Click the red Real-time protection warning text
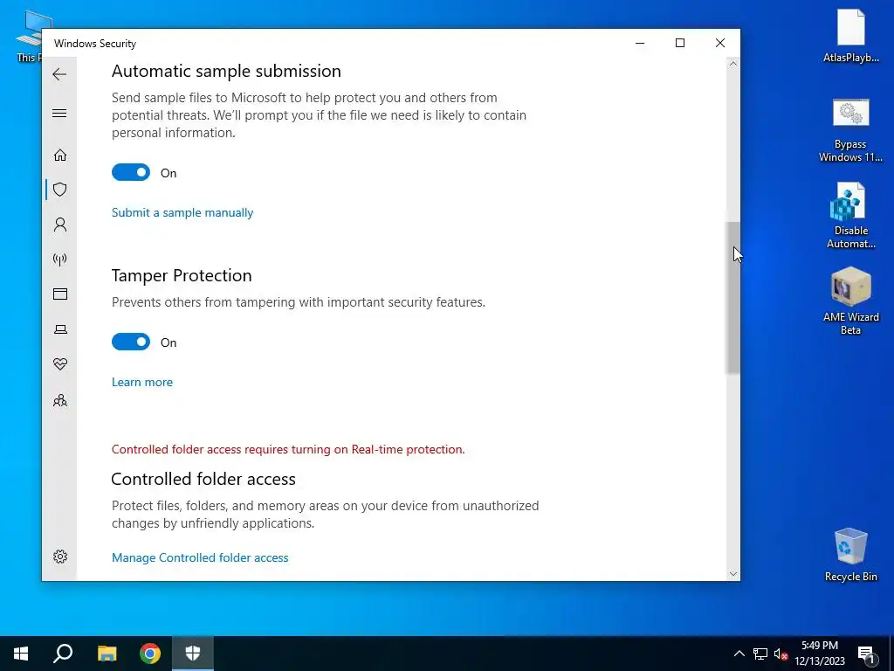Viewport: 894px width, 671px height. pyautogui.click(x=288, y=449)
